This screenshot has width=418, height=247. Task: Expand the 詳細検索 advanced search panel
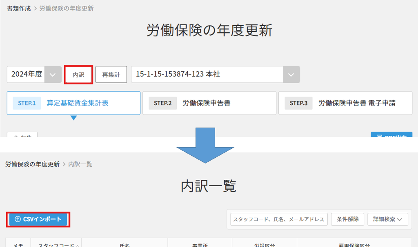tap(387, 219)
